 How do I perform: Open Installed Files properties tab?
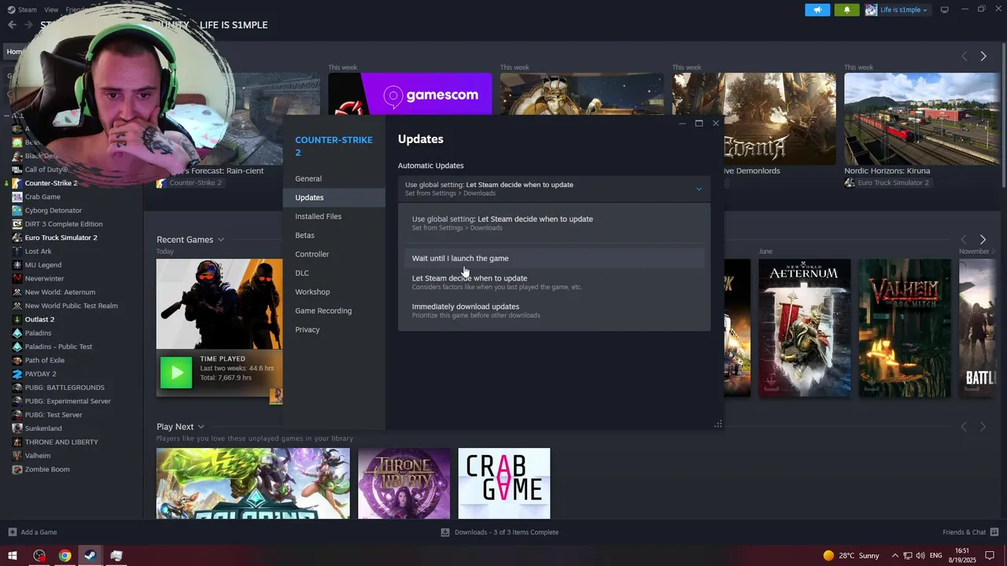click(x=318, y=216)
